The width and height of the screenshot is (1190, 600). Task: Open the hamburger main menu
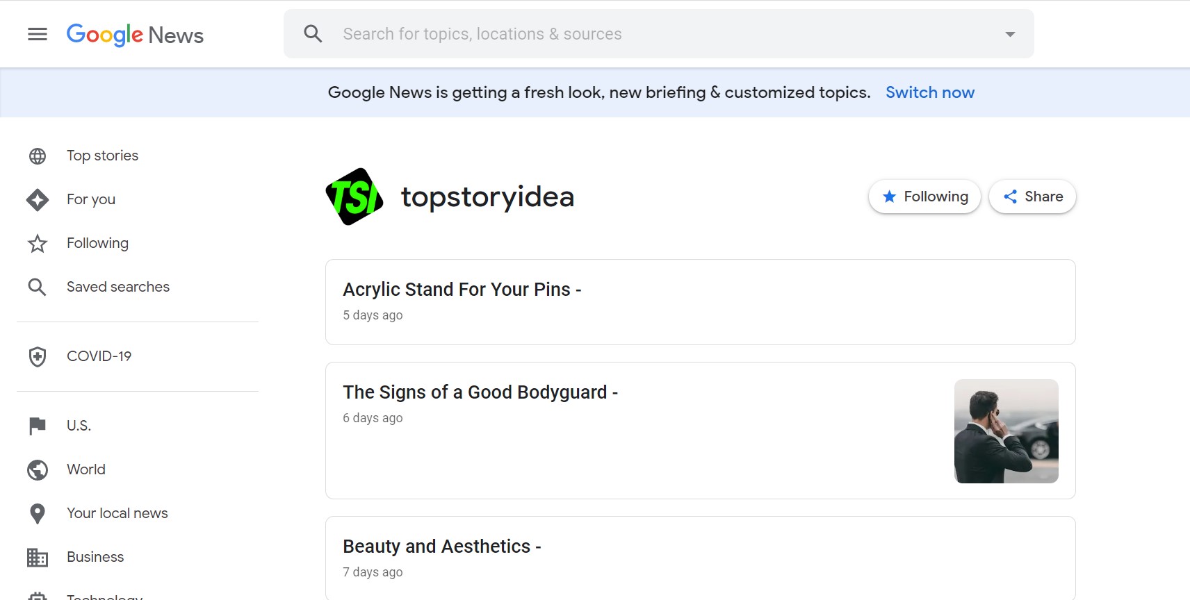[x=38, y=34]
